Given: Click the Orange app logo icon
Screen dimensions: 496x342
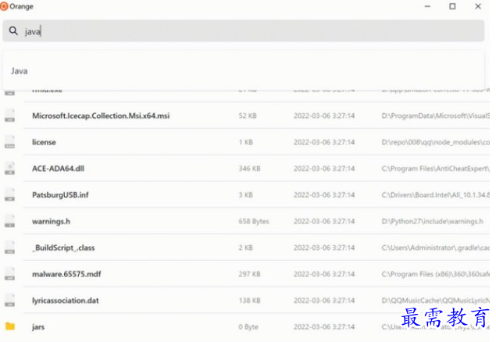Looking at the screenshot, I should tap(4, 6).
